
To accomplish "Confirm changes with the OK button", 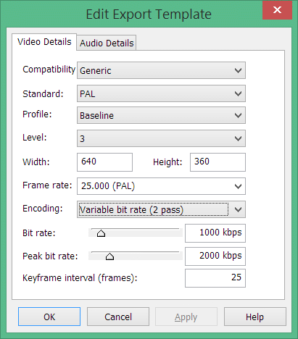I will pyautogui.click(x=49, y=317).
